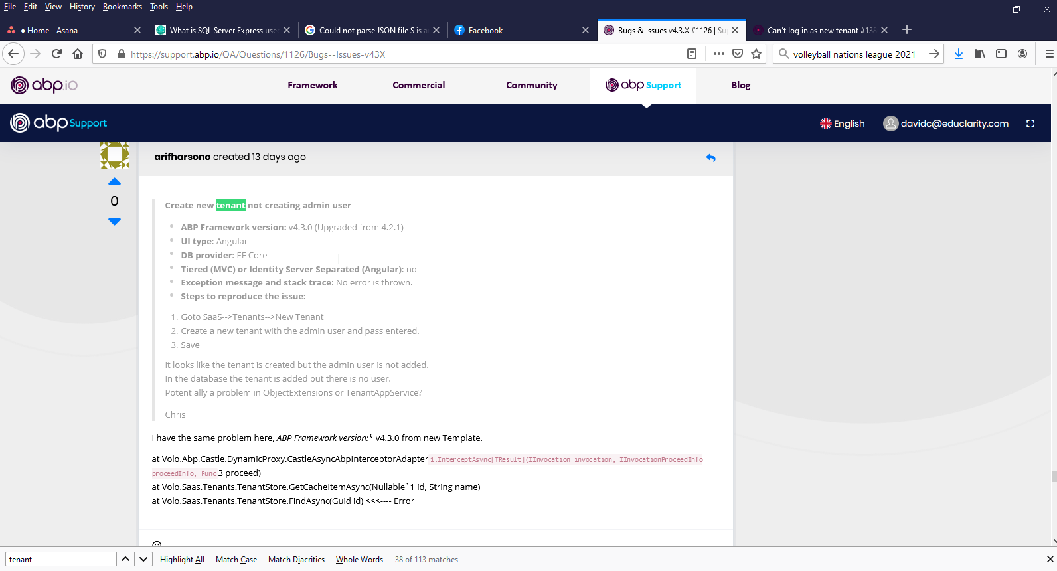Open the Help menu

[184, 7]
